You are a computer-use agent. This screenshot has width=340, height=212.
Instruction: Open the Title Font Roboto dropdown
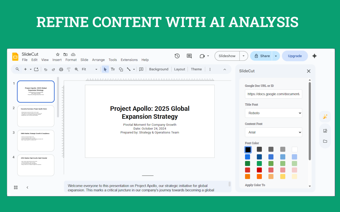[x=273, y=113]
